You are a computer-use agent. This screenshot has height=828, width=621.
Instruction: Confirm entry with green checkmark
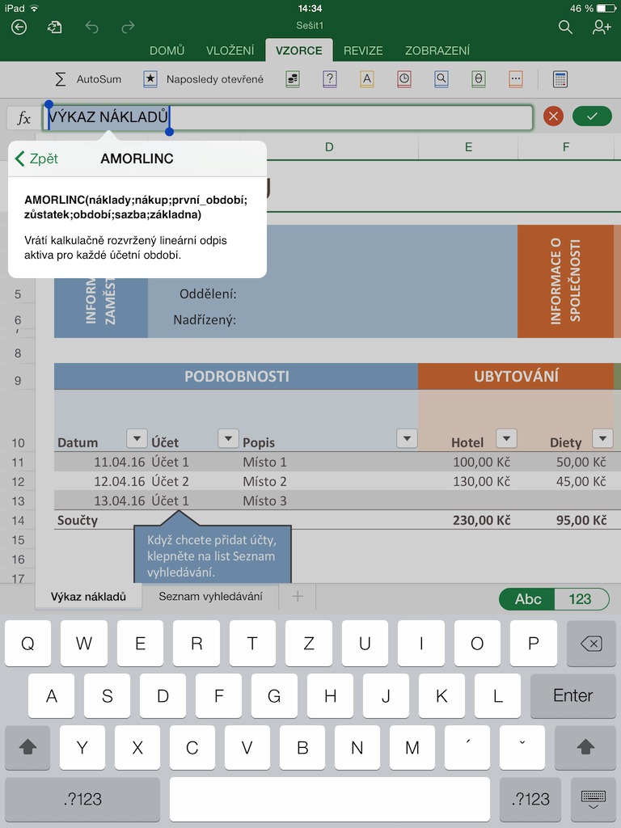point(592,116)
